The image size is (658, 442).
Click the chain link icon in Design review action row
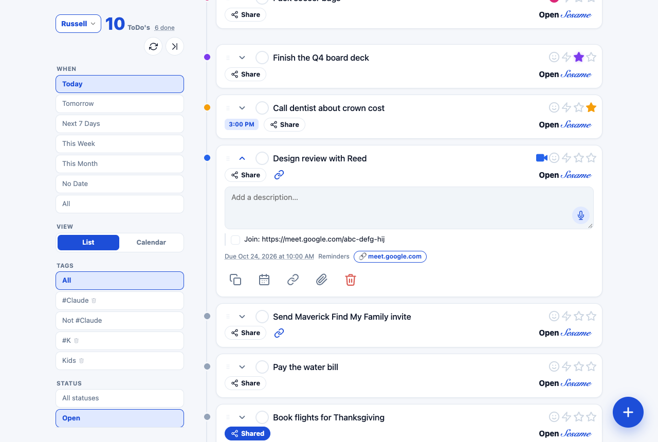(x=293, y=280)
